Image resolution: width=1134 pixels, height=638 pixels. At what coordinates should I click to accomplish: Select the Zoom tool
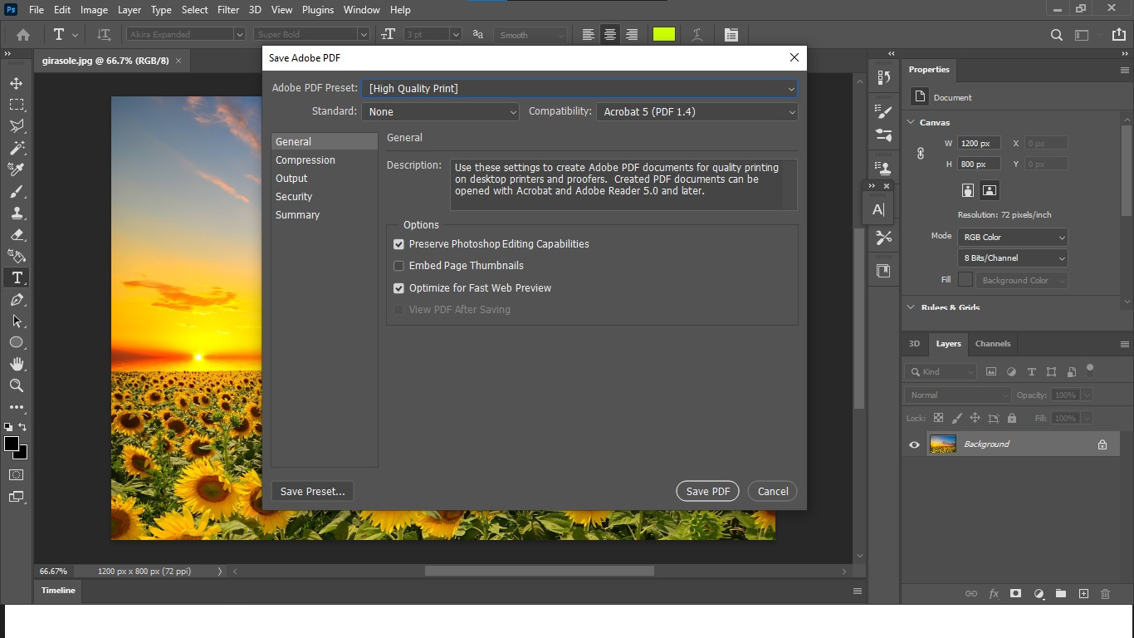16,385
